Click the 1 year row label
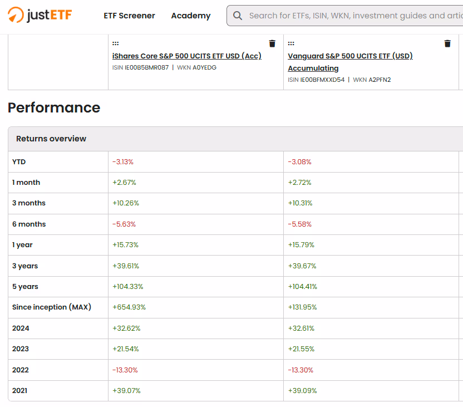Image resolution: width=463 pixels, height=407 pixels. 22,245
